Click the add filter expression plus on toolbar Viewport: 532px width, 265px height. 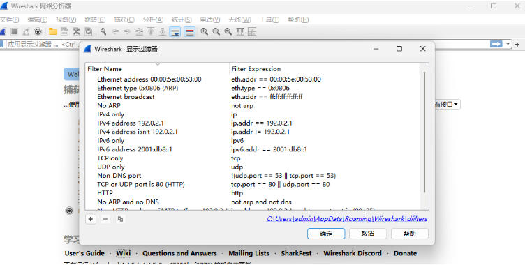coord(517,44)
